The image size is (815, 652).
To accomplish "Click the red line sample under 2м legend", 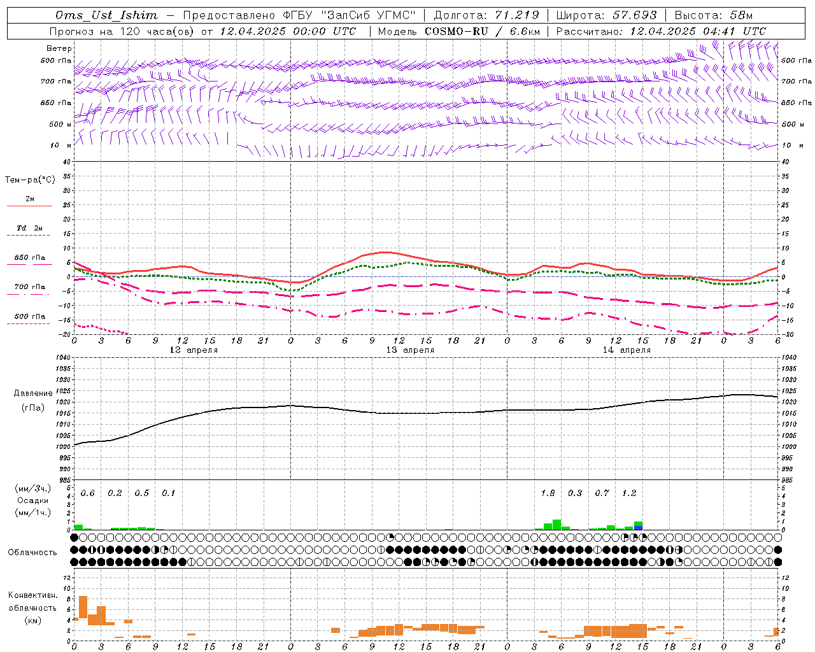I will [x=29, y=206].
